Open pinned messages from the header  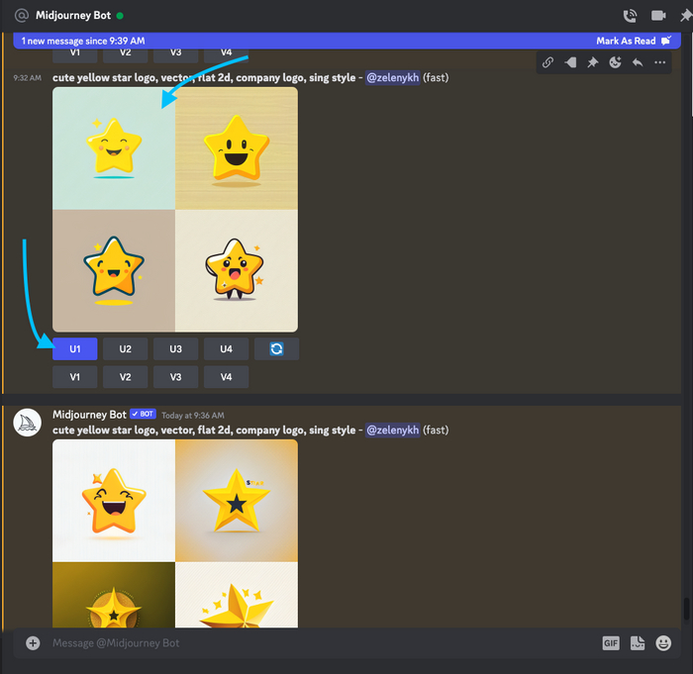pyautogui.click(x=686, y=16)
